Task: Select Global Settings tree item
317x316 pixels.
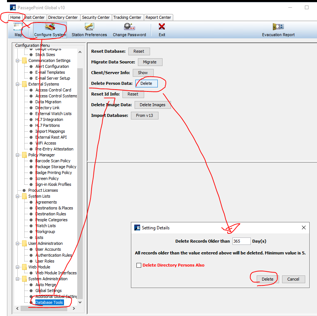Action: tap(49, 291)
